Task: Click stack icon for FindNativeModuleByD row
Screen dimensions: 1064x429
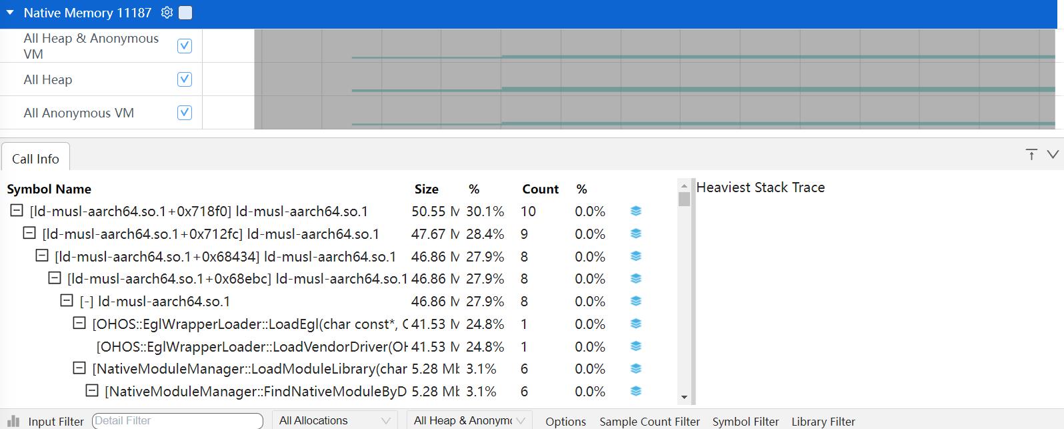Action: [635, 392]
